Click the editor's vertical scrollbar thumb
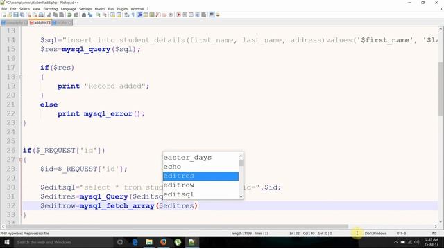The image size is (444, 249). click(441, 89)
